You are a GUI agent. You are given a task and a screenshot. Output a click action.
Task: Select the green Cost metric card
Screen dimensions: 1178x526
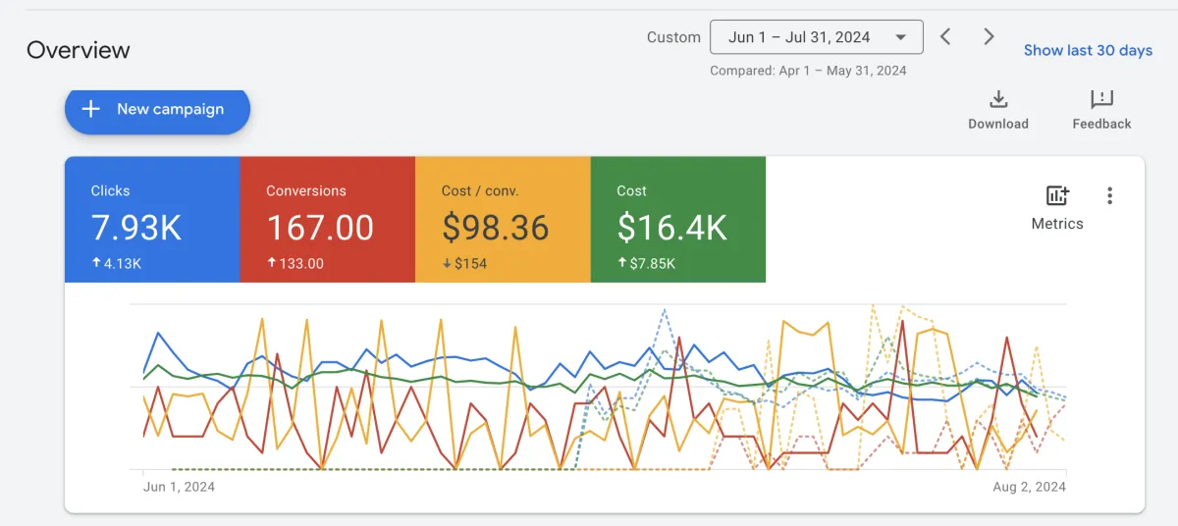[x=677, y=219]
